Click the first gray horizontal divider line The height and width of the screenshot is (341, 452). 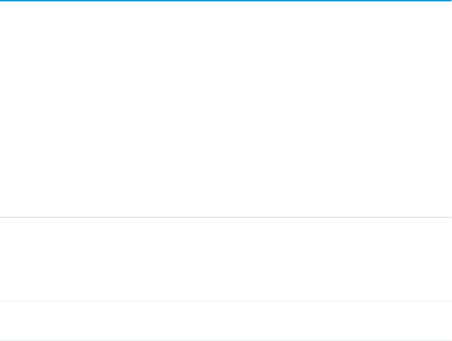point(226,217)
